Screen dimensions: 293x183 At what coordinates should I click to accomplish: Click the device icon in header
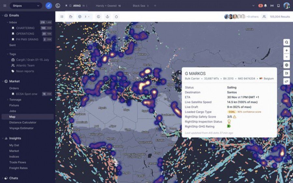(278, 6)
